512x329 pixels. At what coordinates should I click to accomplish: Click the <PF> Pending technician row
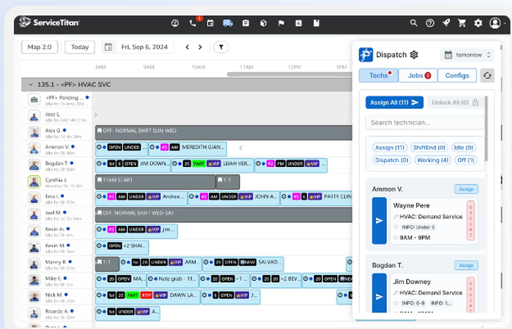pos(57,100)
